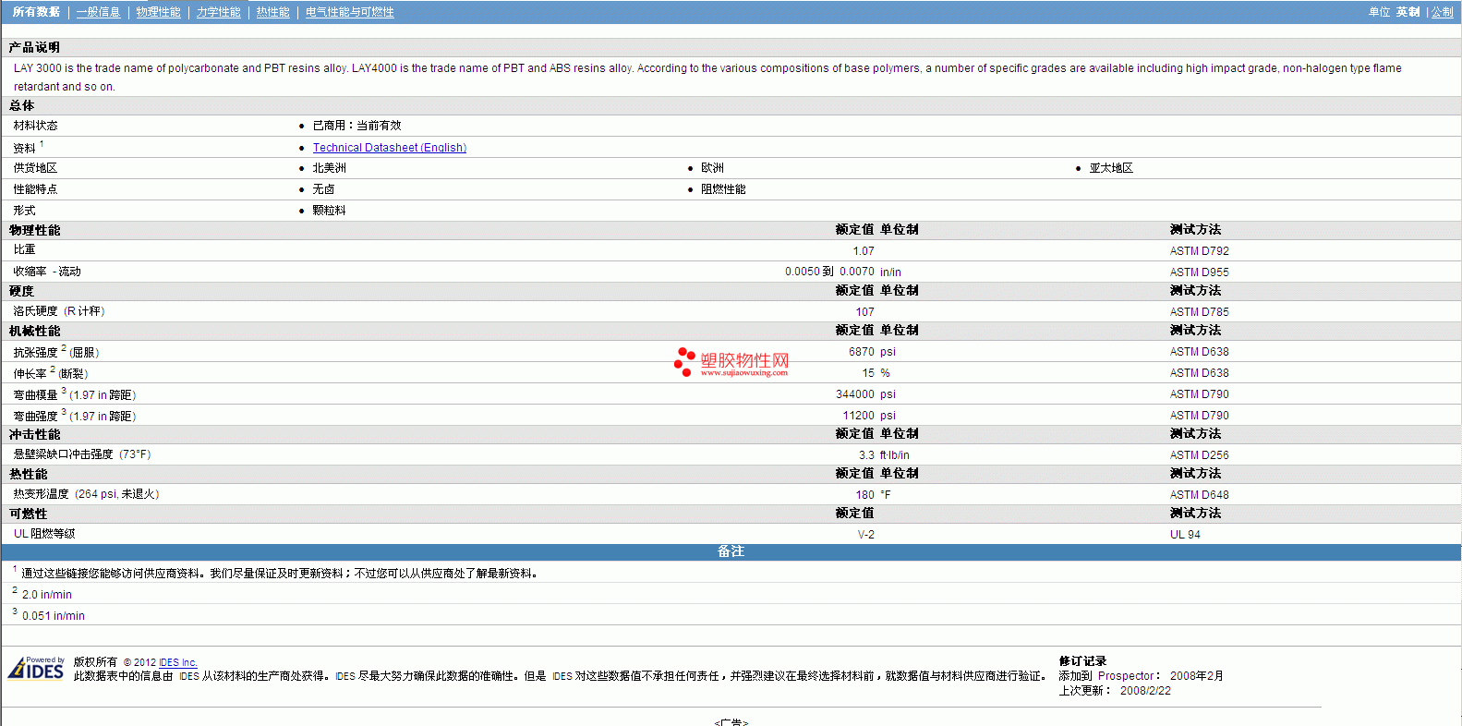
Task: Click ASTM D648 test method cell
Action: tap(1200, 495)
